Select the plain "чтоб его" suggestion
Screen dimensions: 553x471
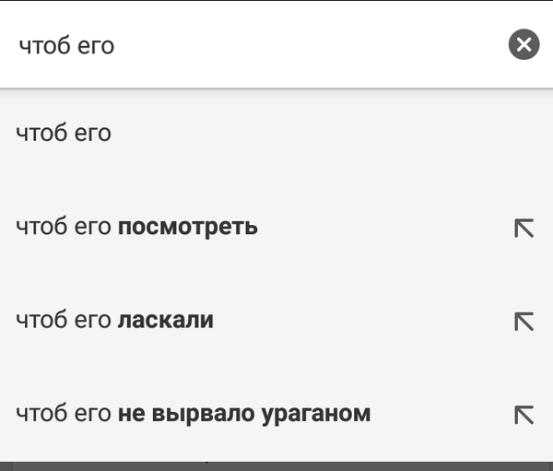[x=64, y=134]
